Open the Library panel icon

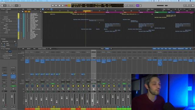pyautogui.click(x=2, y=5)
